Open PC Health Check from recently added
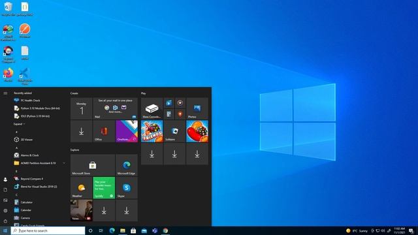 coord(30,101)
